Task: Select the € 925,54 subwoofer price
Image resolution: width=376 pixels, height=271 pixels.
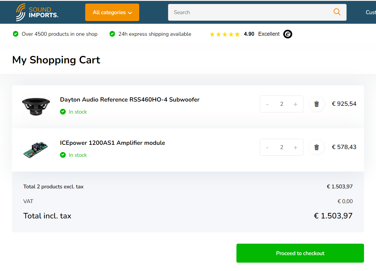Action: click(x=344, y=104)
